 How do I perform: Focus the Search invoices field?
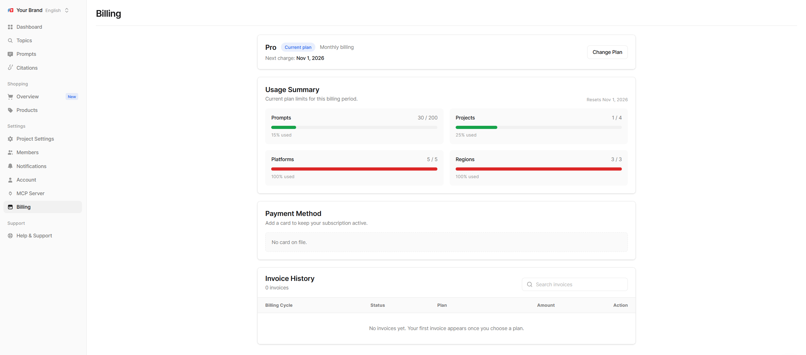pyautogui.click(x=575, y=284)
